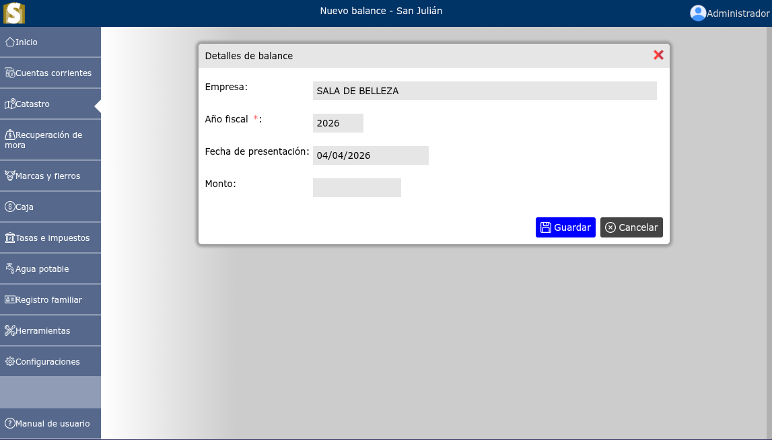Select the Inicio home icon
Image resolution: width=772 pixels, height=440 pixels.
(9, 42)
